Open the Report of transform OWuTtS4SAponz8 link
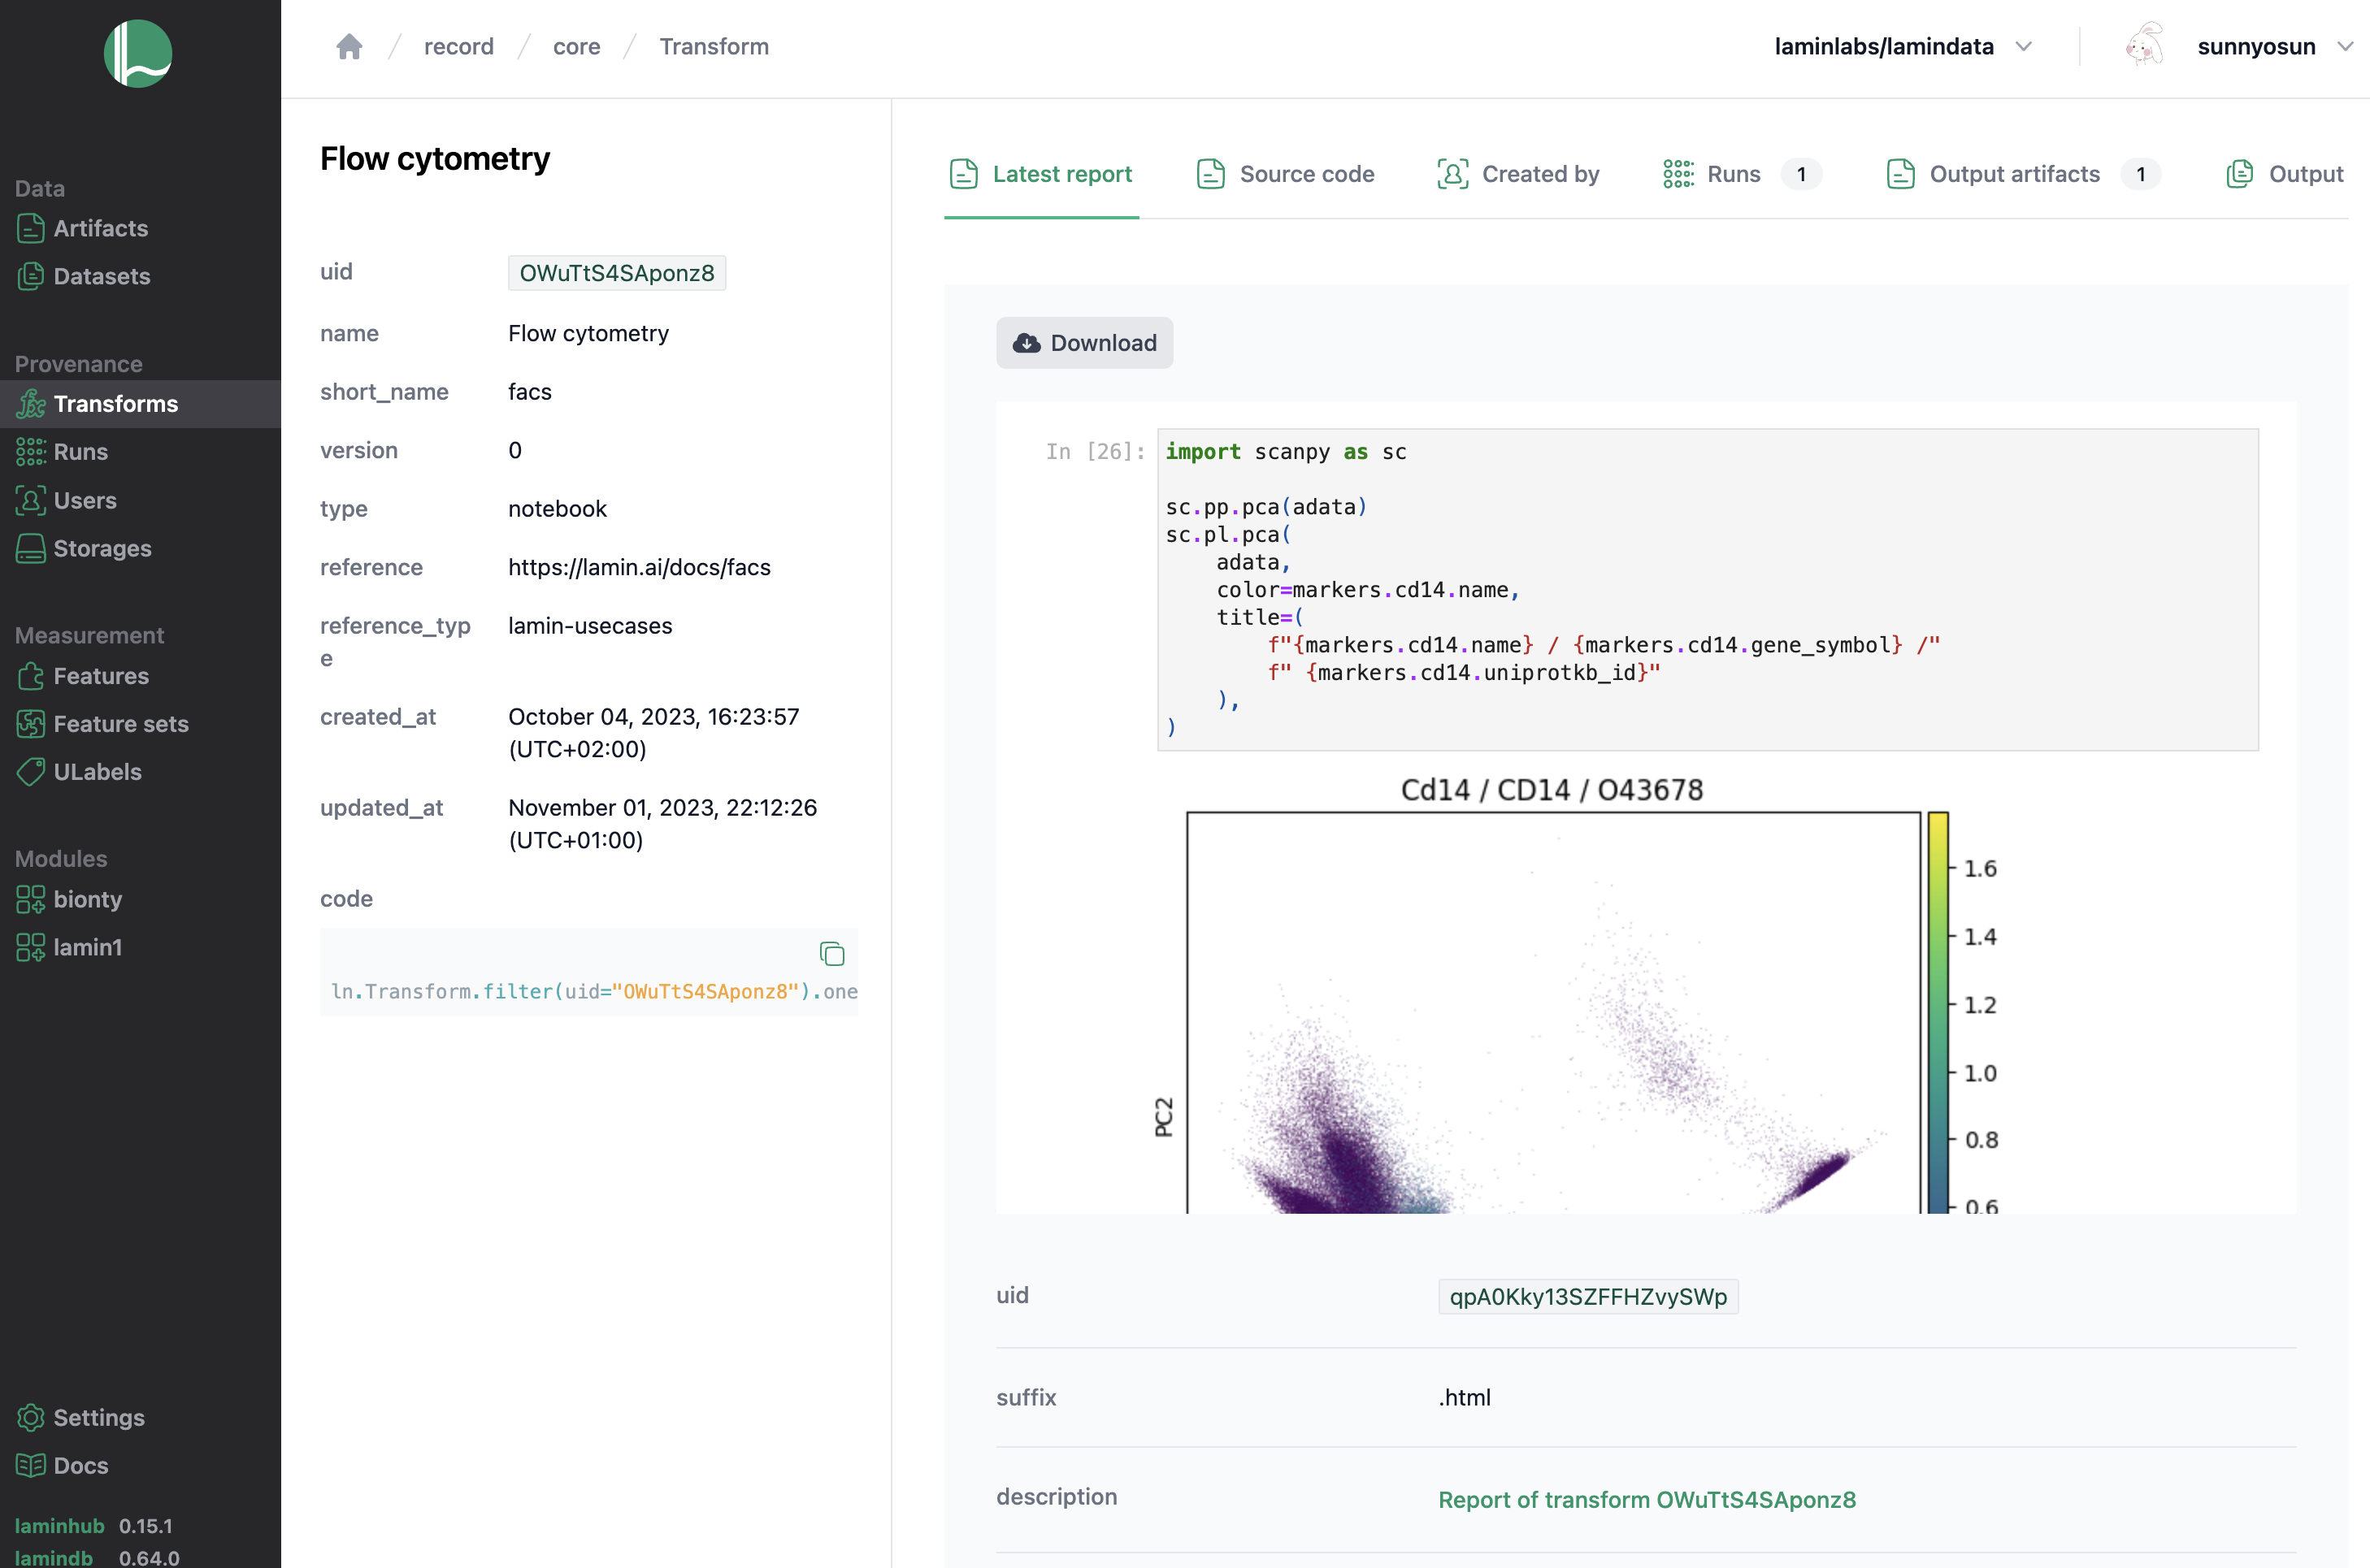 (x=1647, y=1499)
